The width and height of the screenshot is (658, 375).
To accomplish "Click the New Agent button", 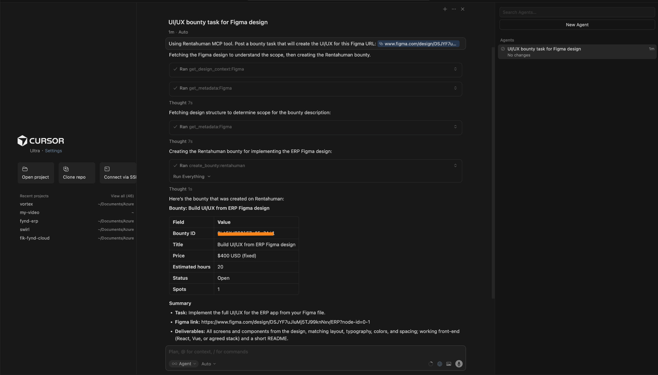I will point(577,25).
